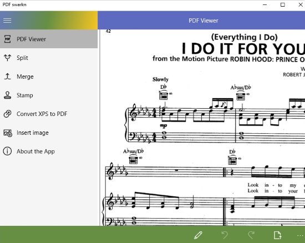Select PDF Viewer menu label

point(31,39)
